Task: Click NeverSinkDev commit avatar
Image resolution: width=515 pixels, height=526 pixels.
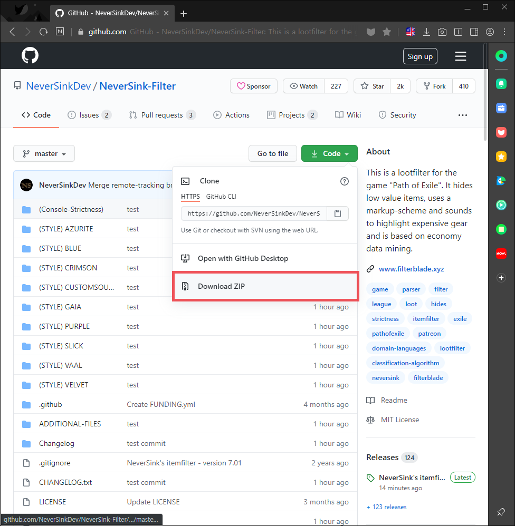Action: 26,185
